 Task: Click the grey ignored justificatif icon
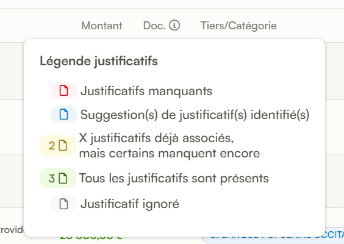point(63,204)
